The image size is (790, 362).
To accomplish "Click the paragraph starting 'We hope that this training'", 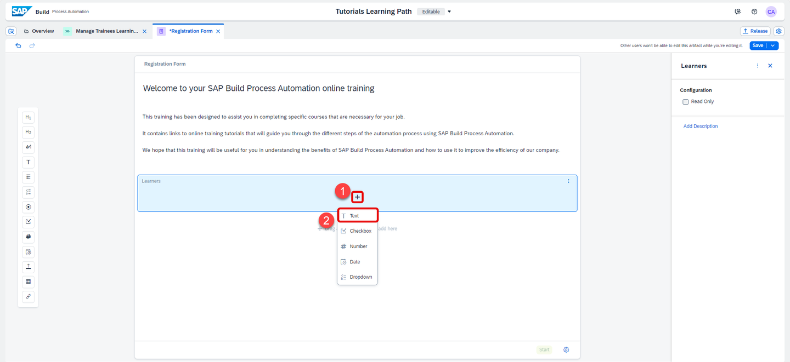I will click(x=351, y=150).
